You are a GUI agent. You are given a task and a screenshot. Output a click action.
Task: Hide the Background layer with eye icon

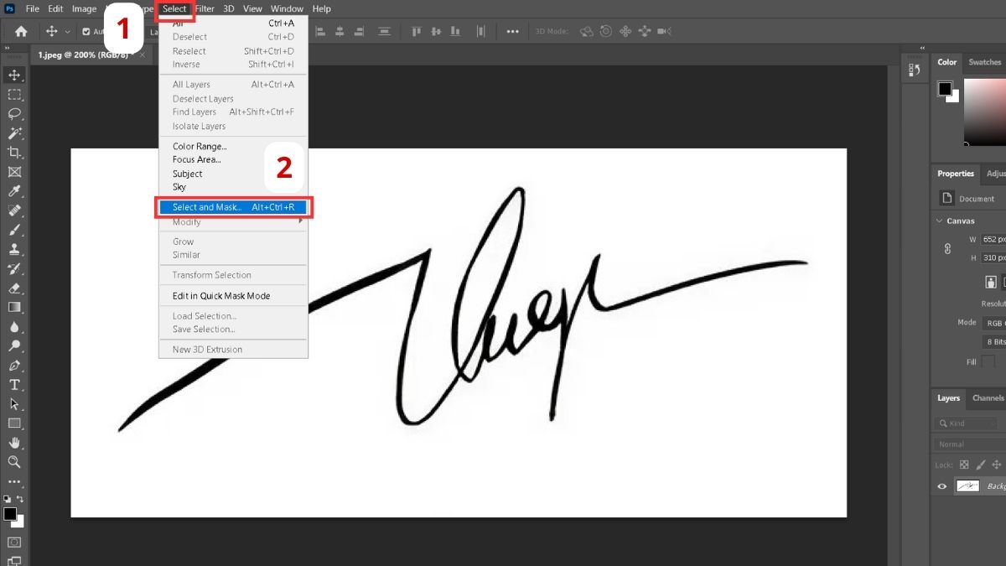coord(942,486)
